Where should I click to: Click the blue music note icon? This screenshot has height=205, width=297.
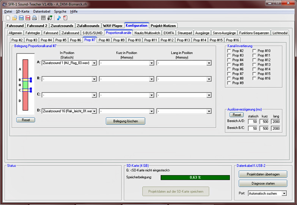point(59,18)
